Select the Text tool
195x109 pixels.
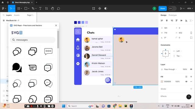click(40, 8)
